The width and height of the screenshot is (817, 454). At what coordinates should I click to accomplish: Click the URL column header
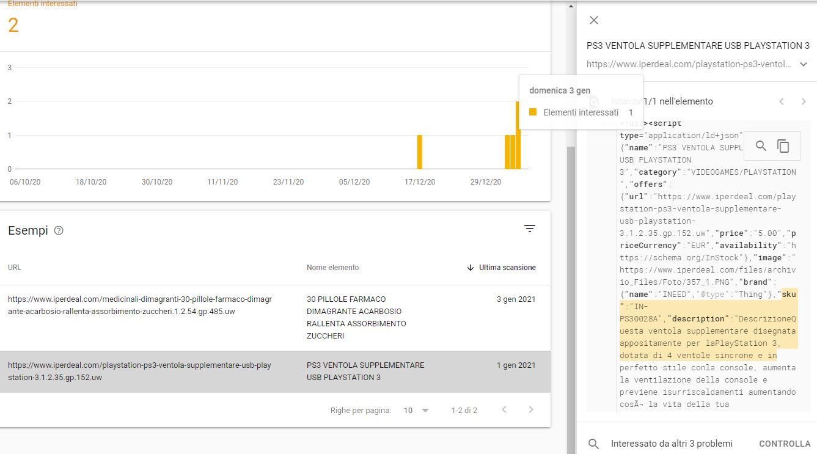click(15, 268)
